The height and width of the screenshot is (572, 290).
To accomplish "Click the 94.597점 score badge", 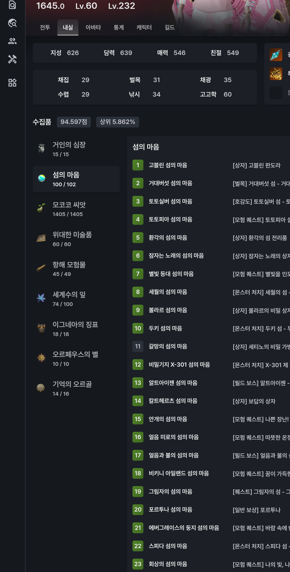I will tap(74, 122).
